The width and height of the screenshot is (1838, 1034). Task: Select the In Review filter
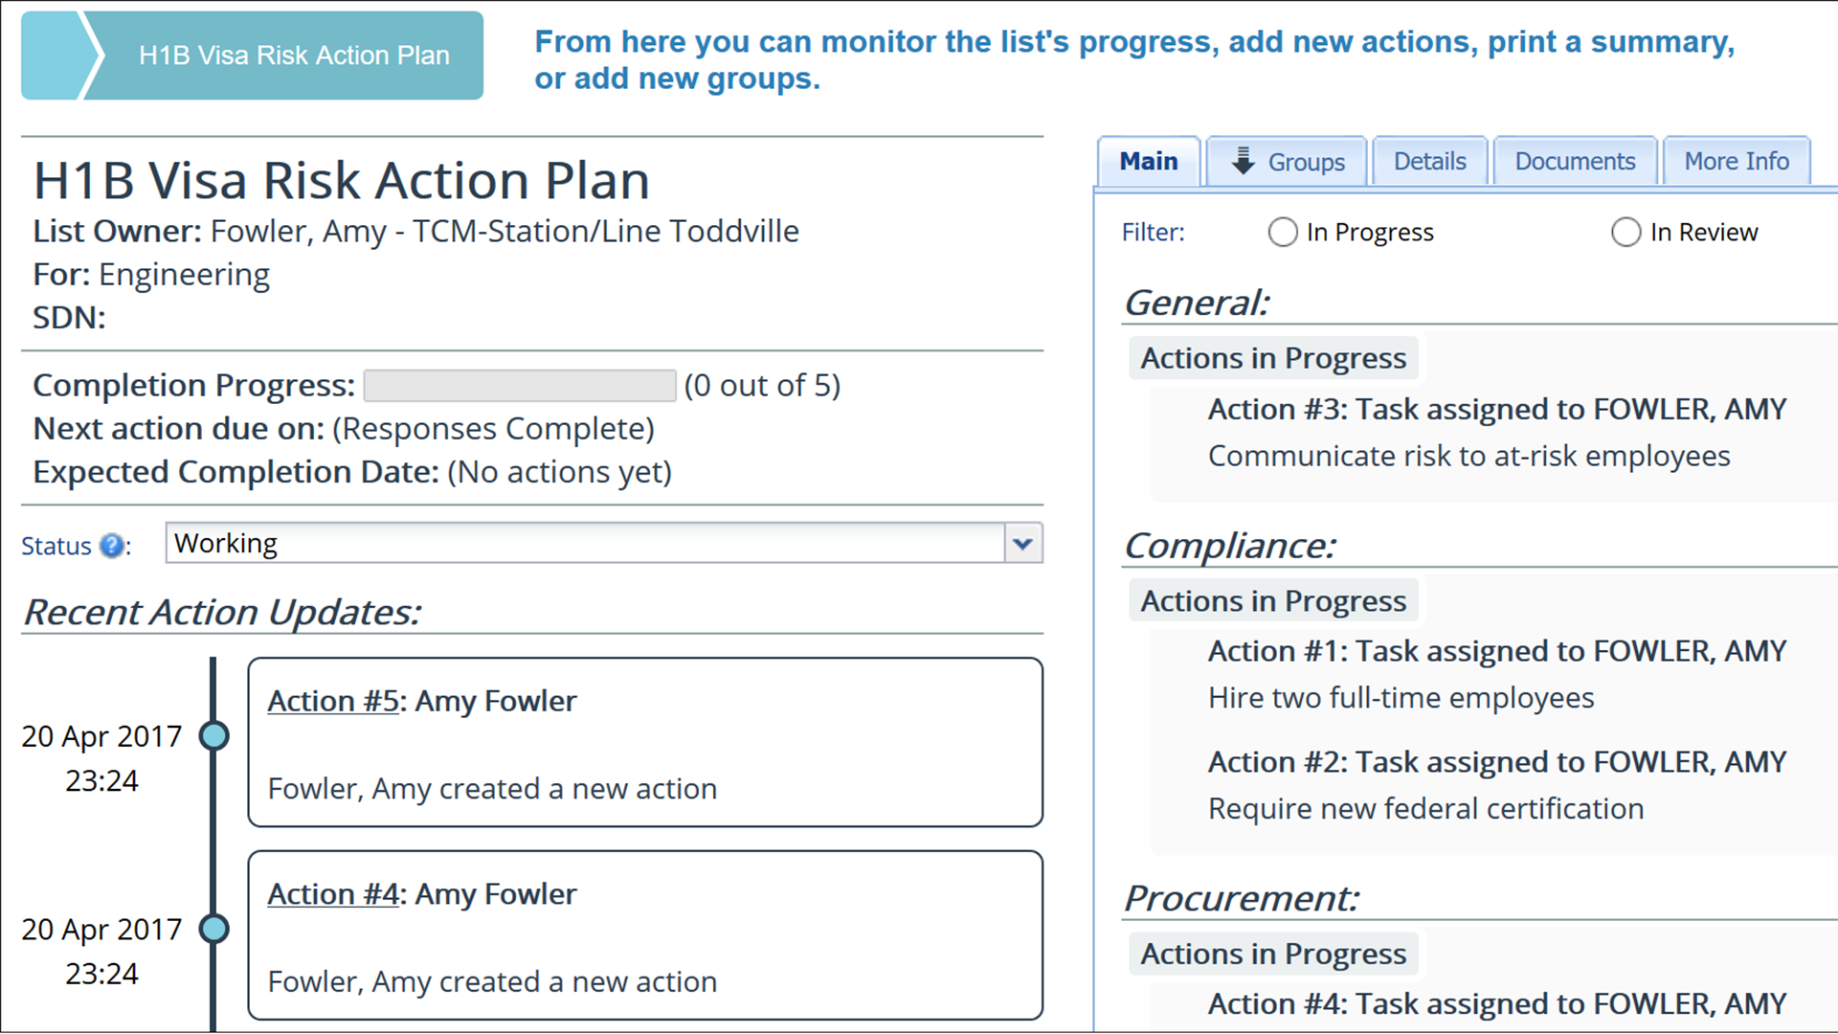[x=1625, y=232]
